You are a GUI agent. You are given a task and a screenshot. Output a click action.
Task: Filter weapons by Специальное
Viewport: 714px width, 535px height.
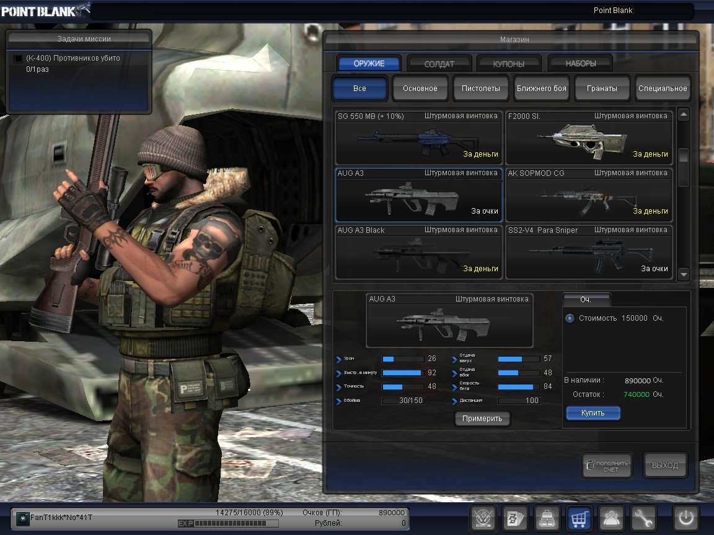[663, 89]
